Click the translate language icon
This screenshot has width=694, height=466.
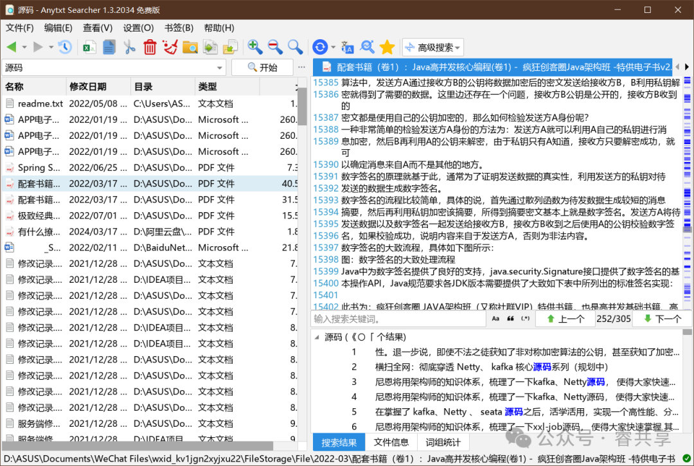pos(348,47)
